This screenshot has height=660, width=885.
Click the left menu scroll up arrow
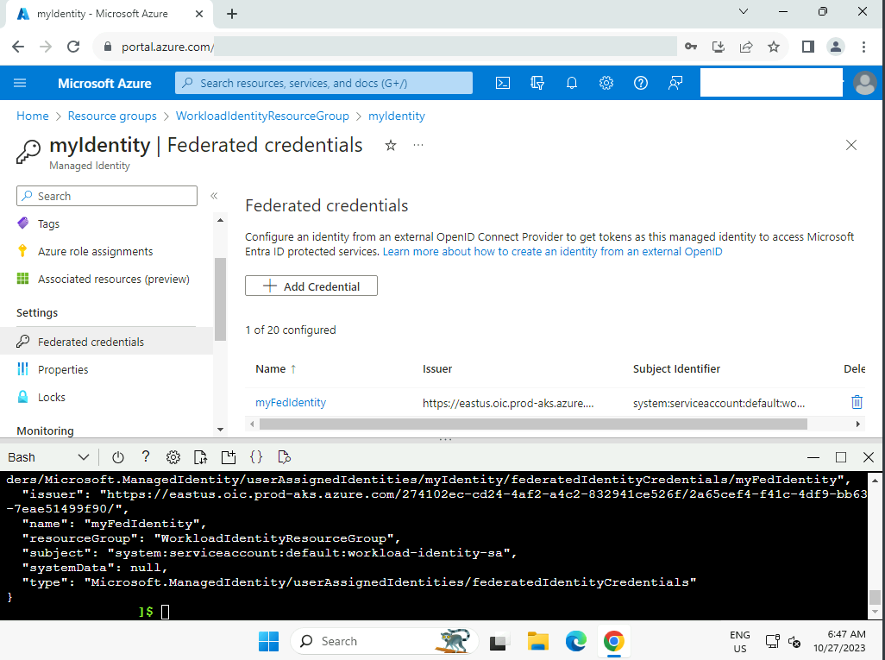(x=220, y=220)
